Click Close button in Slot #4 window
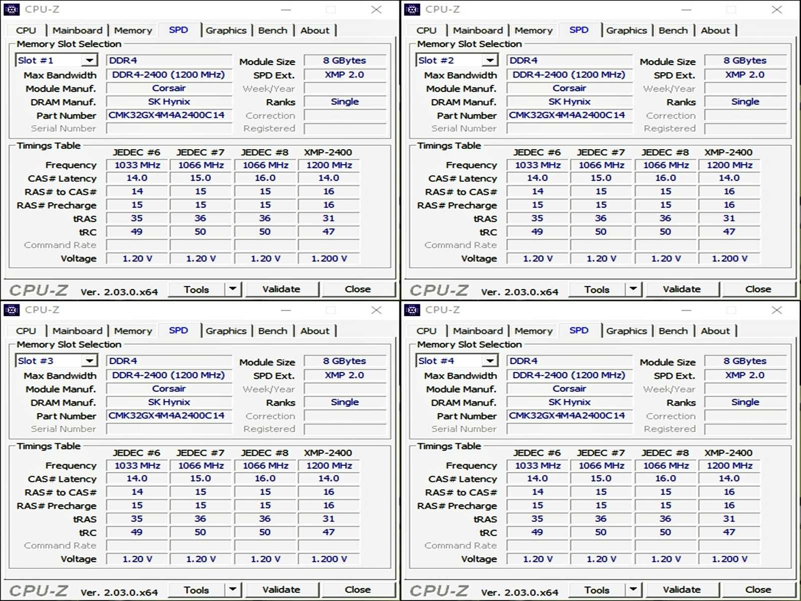 [758, 590]
